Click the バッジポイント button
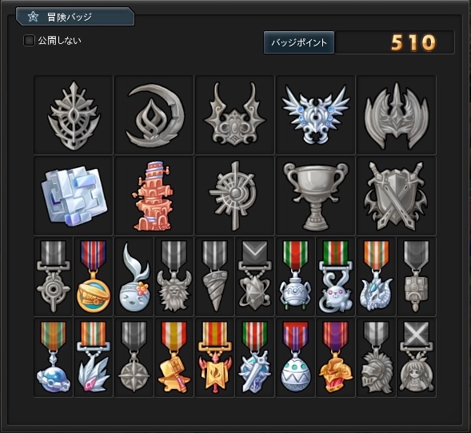The width and height of the screenshot is (471, 433). pyautogui.click(x=299, y=42)
